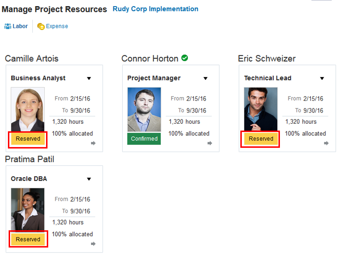Click green checkmark beside Connor Horton

185,58
